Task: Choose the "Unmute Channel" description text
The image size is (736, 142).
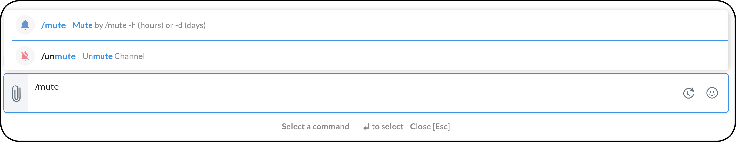Action: (114, 56)
